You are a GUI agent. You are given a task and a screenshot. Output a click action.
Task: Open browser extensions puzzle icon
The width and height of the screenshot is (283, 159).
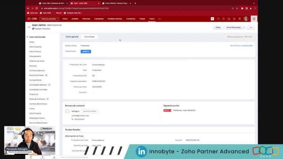coord(242,8)
